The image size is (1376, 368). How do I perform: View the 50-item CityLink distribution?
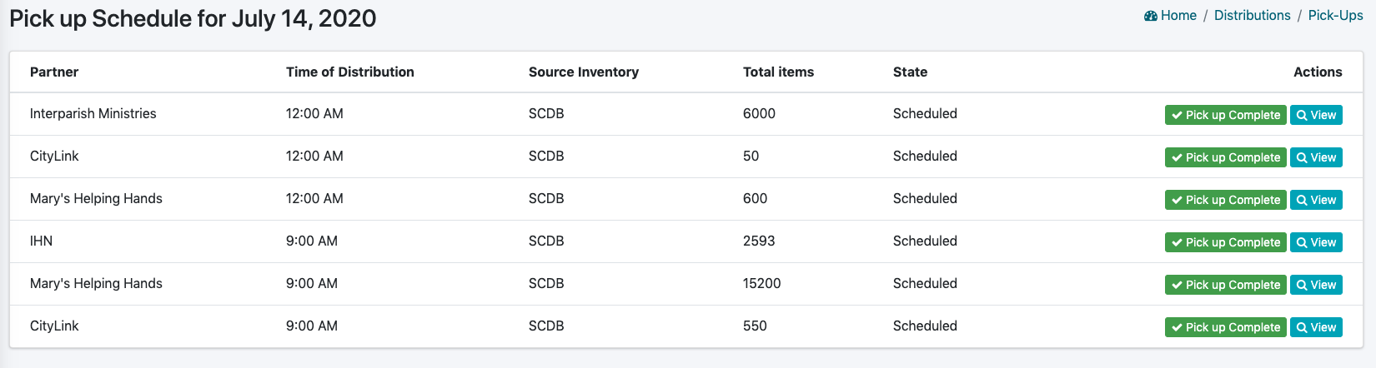coord(1316,157)
